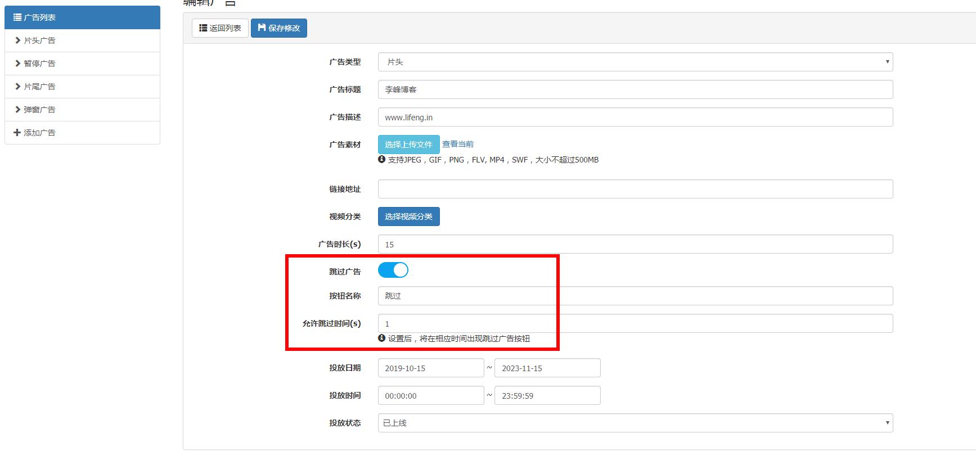Image resolution: width=976 pixels, height=451 pixels.
Task: Click start date field 2019-10-15
Action: pyautogui.click(x=431, y=368)
